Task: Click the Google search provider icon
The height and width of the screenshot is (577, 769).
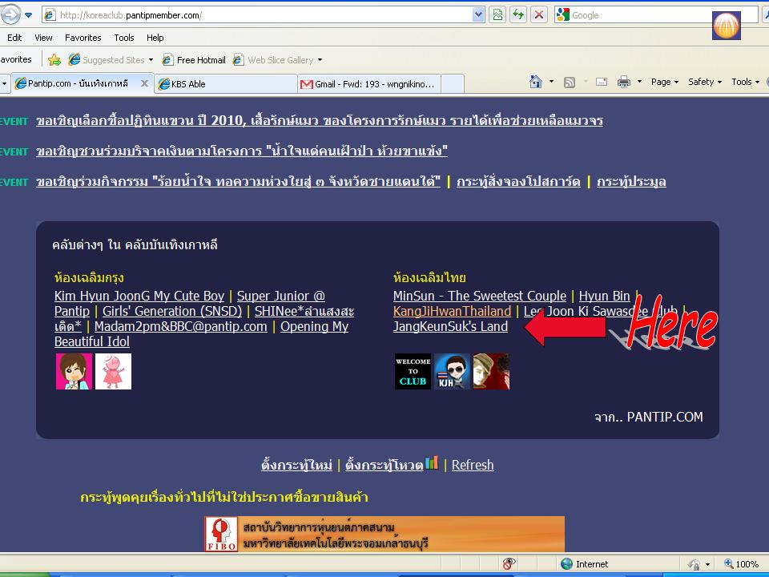Action: pos(563,15)
